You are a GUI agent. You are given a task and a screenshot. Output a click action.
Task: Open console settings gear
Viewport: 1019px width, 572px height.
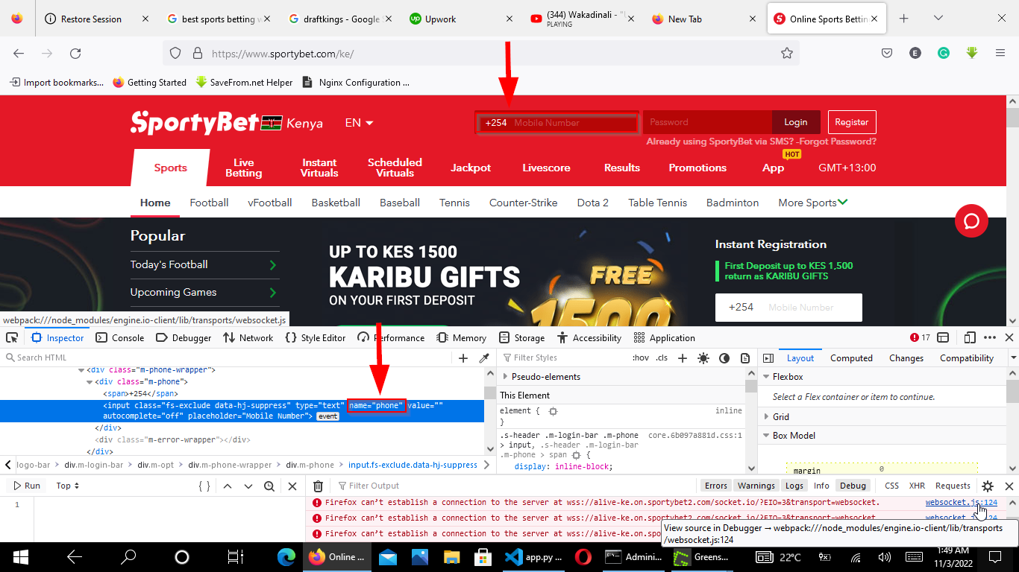tap(988, 486)
